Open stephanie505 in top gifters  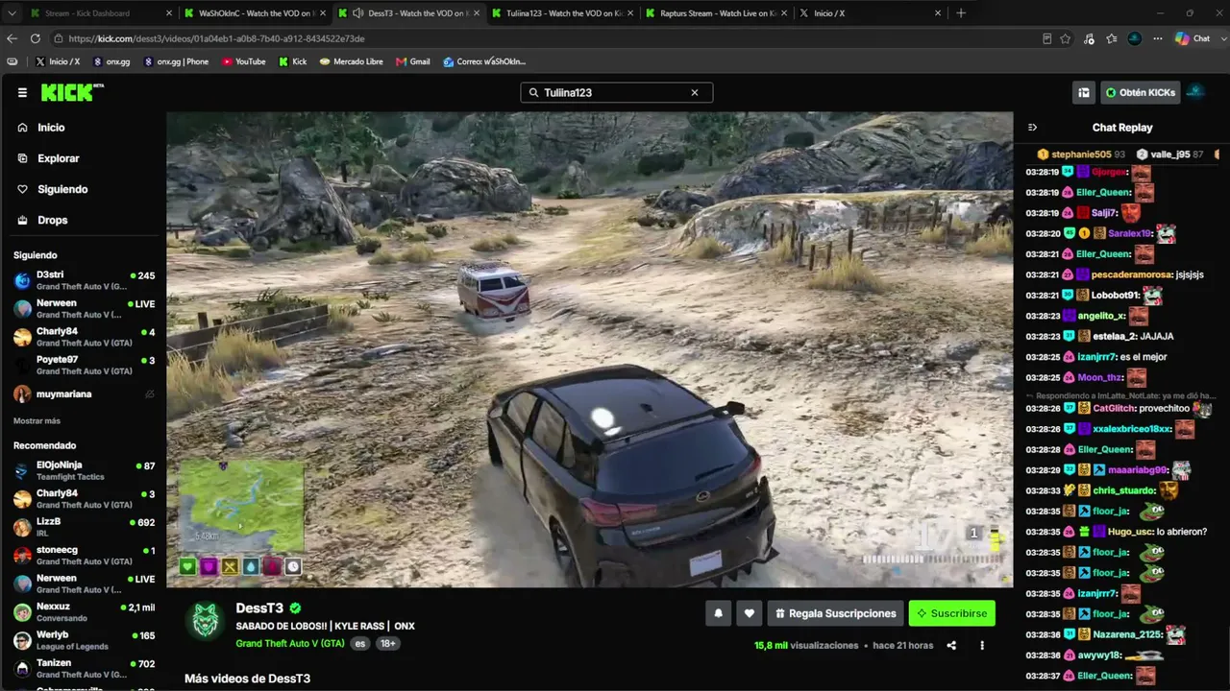coord(1081,155)
